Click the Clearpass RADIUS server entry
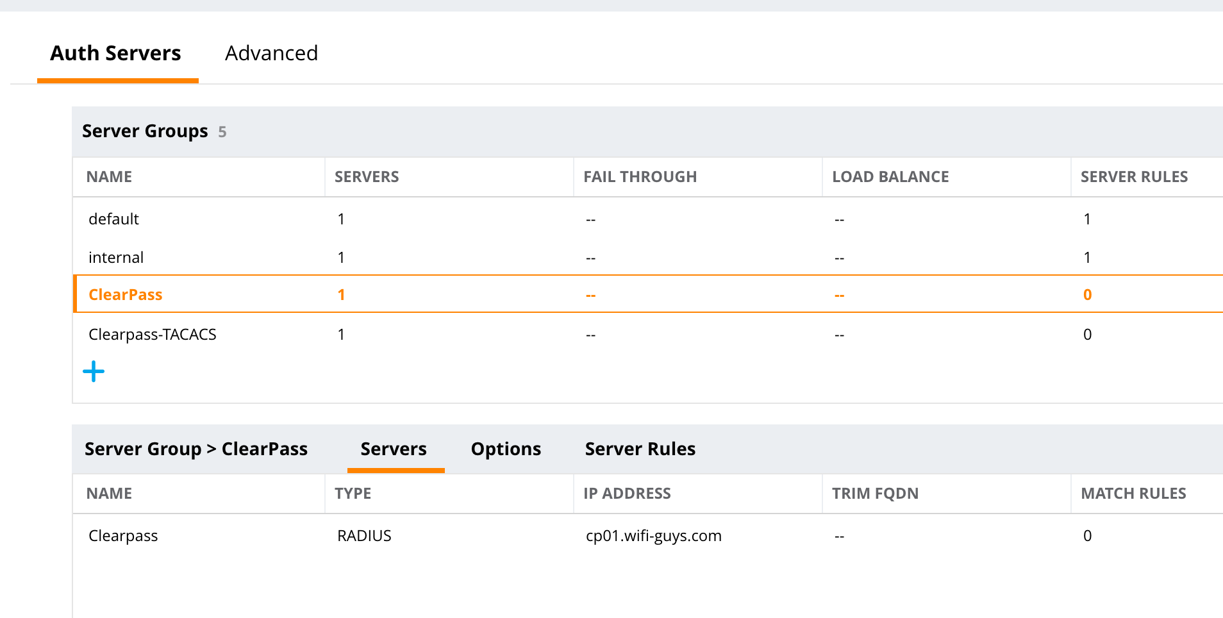This screenshot has width=1223, height=618. pos(123,535)
